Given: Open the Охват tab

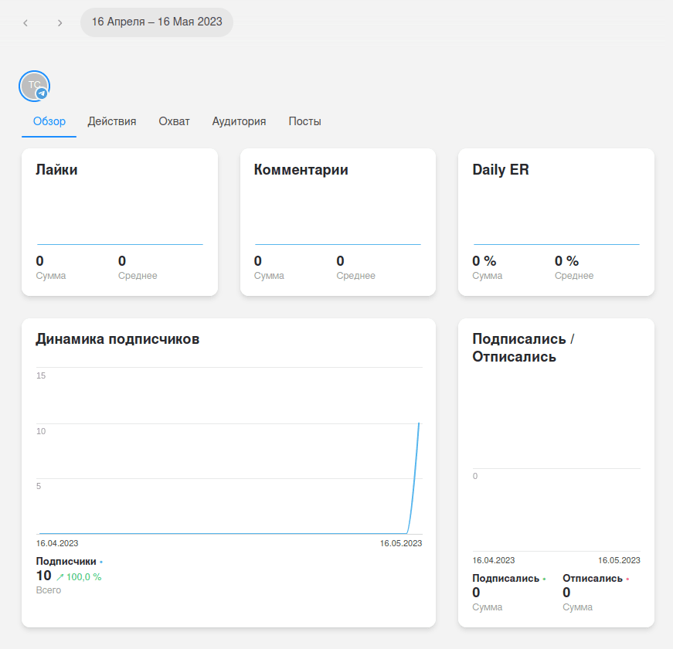Looking at the screenshot, I should click(174, 121).
